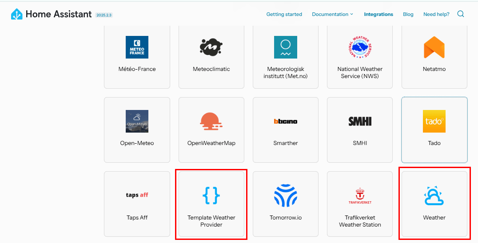This screenshot has width=478, height=243.
Task: Open the Smarther integration label
Action: coord(286,143)
